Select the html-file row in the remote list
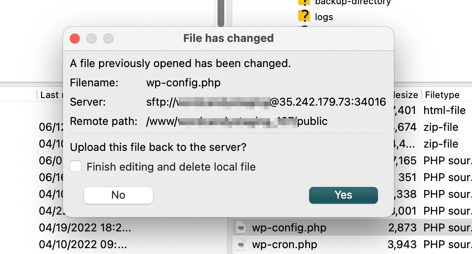Screen dimensions: 472x254 click(444, 111)
